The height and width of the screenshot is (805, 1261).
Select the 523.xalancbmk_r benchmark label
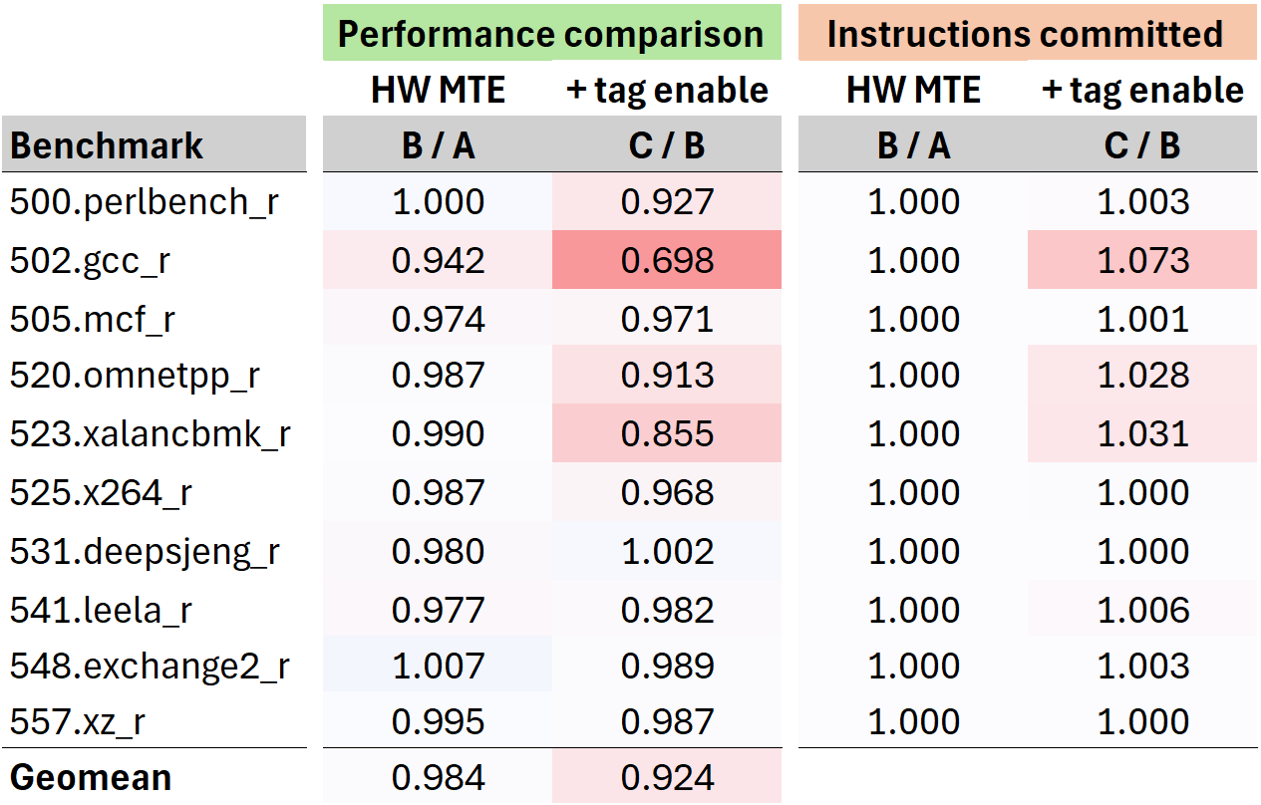pos(151,434)
